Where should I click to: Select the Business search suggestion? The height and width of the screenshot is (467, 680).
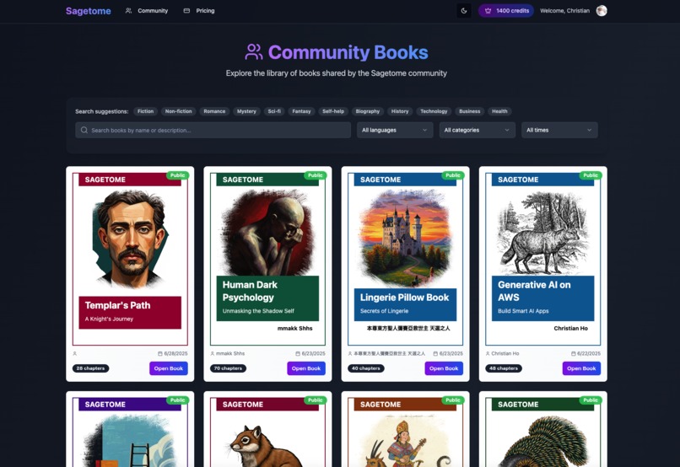[x=470, y=111]
